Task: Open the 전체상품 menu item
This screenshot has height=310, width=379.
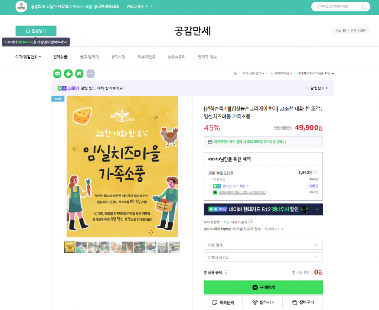Action: coord(60,56)
